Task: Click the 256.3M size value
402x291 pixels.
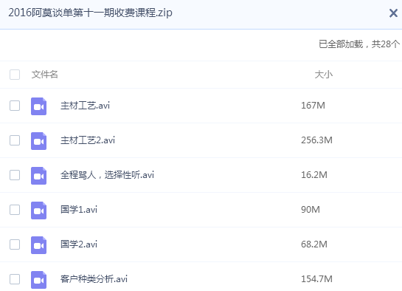Action: pos(316,140)
